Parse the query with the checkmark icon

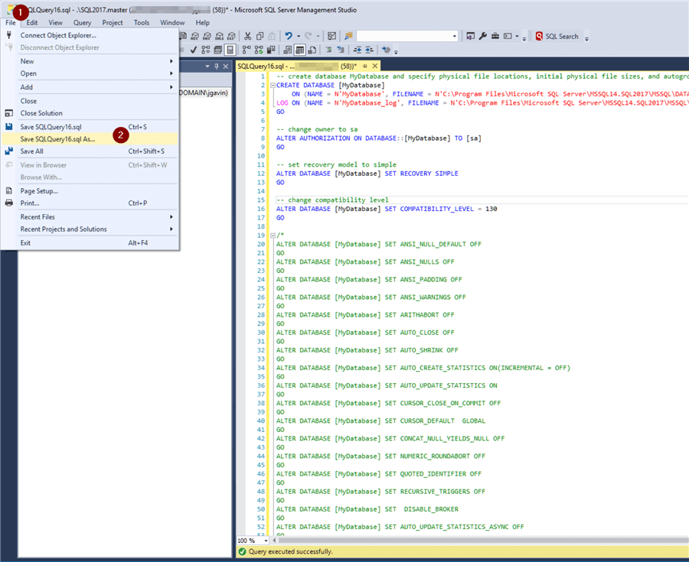coord(194,50)
